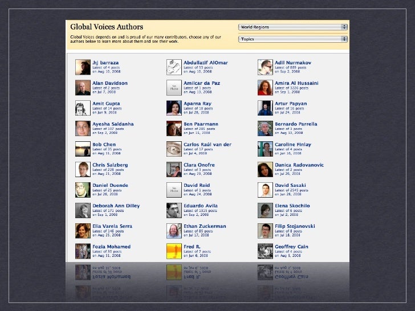Viewport: 415px width, 311px height.
Task: Click Aparna Ray's profile photo
Action: click(x=174, y=108)
